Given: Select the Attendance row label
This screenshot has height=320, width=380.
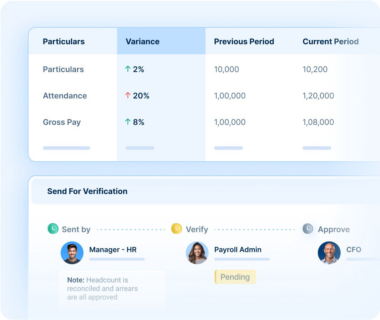Looking at the screenshot, I should pos(65,96).
